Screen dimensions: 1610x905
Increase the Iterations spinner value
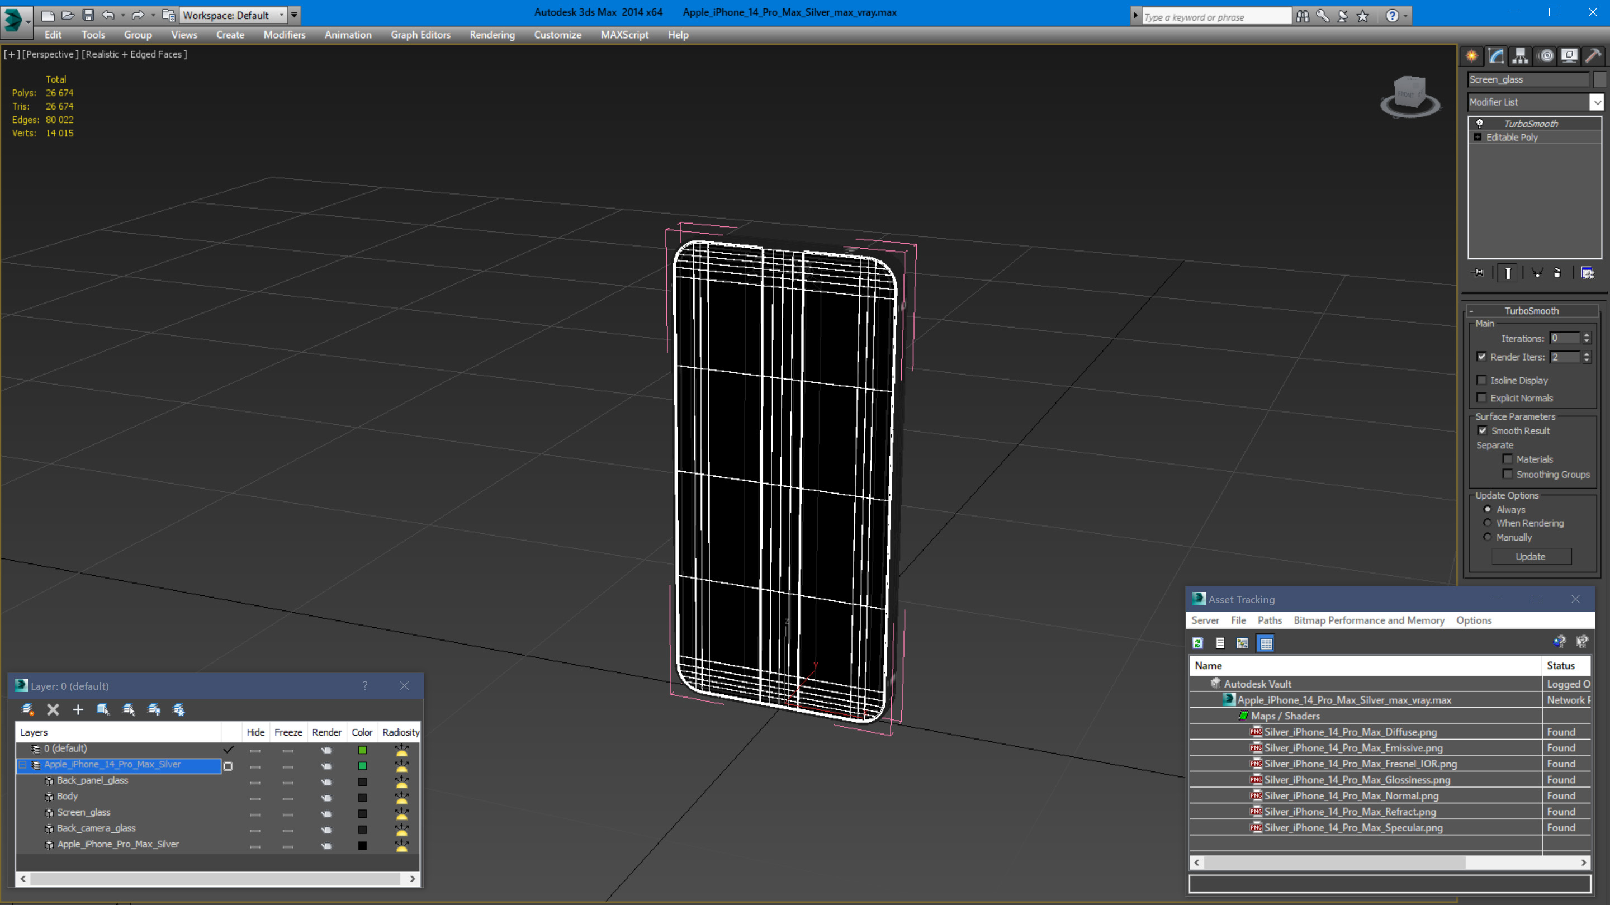[x=1587, y=335]
